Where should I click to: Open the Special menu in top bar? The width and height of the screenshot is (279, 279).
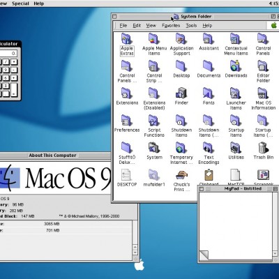point(20,3)
